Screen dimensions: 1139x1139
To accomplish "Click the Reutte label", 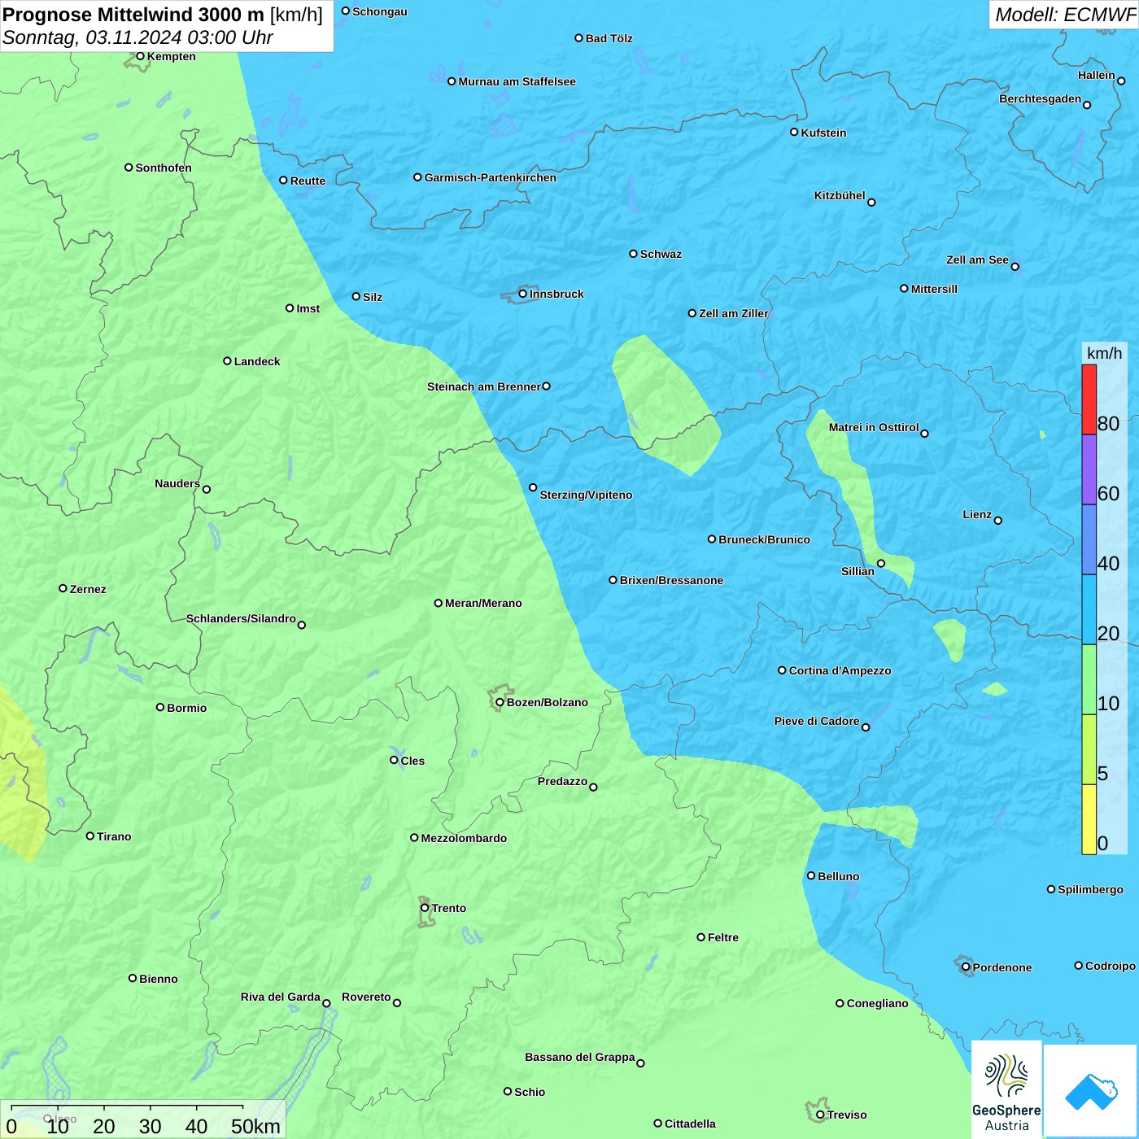I will (308, 181).
